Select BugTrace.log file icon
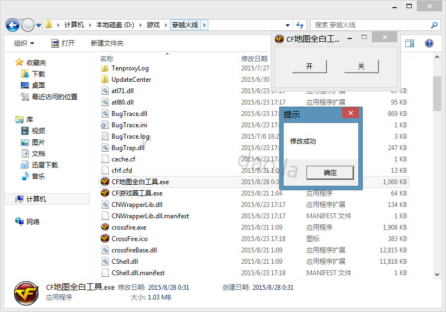This screenshot has width=446, height=312. pyautogui.click(x=105, y=136)
